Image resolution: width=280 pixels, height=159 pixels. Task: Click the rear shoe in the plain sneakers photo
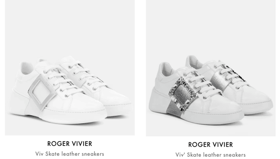tap(100, 84)
